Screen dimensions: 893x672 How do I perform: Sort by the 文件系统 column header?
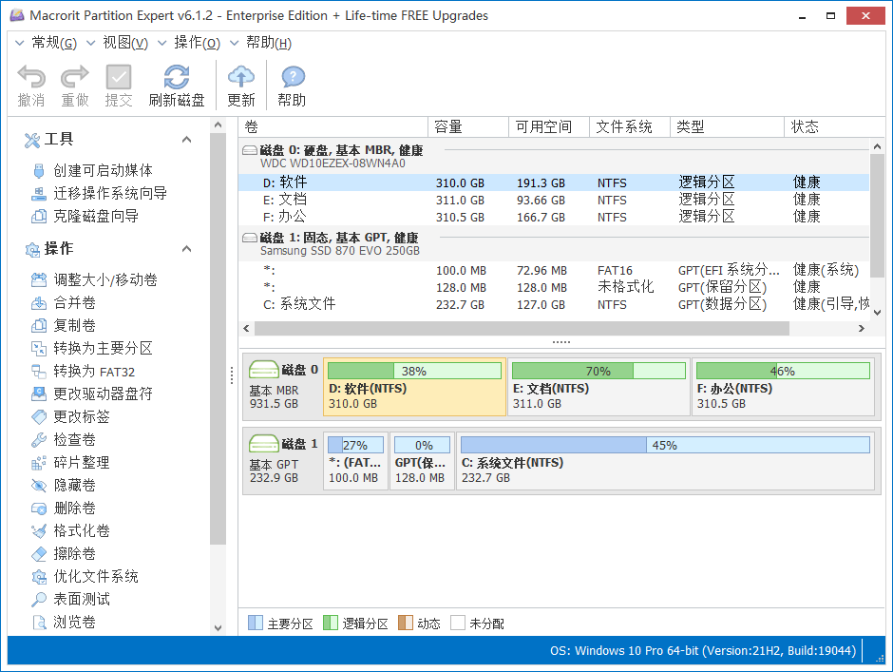pos(629,126)
